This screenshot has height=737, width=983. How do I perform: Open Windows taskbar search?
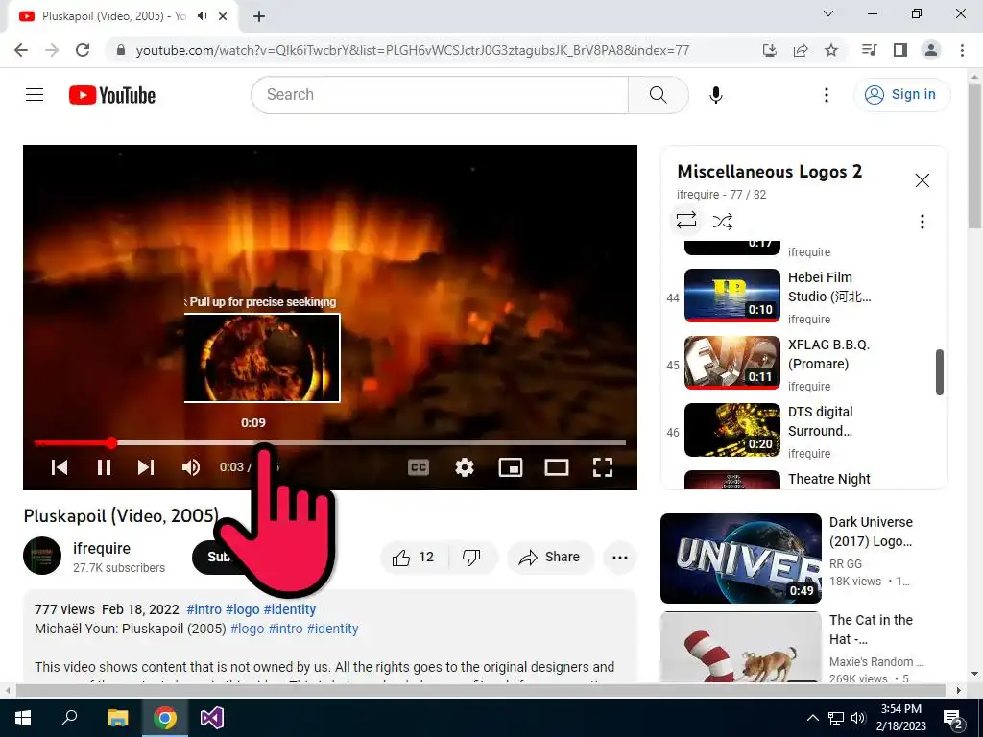pyautogui.click(x=69, y=718)
